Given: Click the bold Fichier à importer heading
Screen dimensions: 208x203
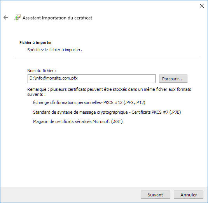Looking at the screenshot, I should [35, 43].
